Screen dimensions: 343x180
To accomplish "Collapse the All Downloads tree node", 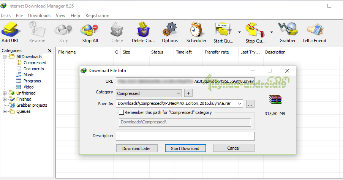I will pos(5,57).
